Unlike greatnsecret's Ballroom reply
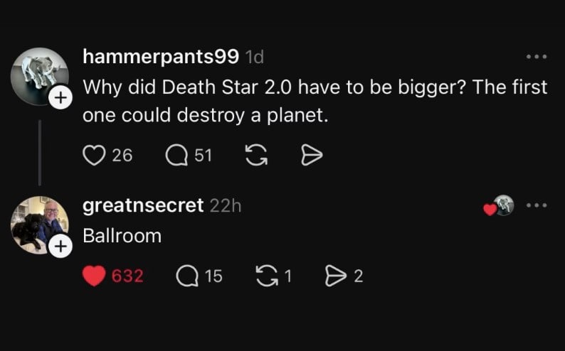The height and width of the screenshot is (351, 565). point(94,276)
